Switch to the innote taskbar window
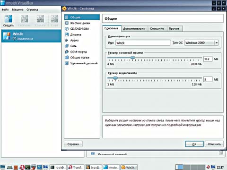The image size is (227, 170). [111, 167]
